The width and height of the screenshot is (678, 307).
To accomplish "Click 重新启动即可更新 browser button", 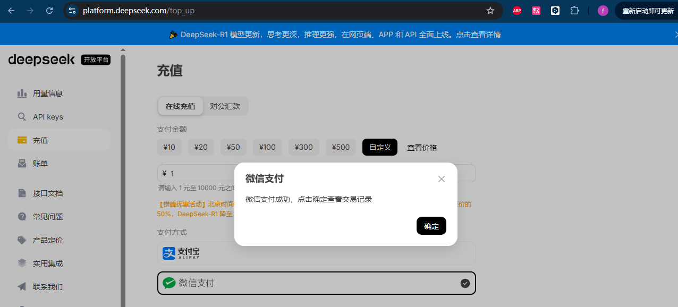I will coord(647,11).
